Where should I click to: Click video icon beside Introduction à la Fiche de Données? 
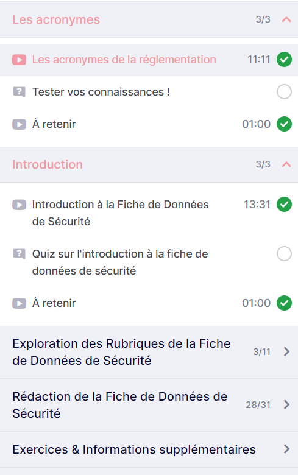(x=19, y=205)
